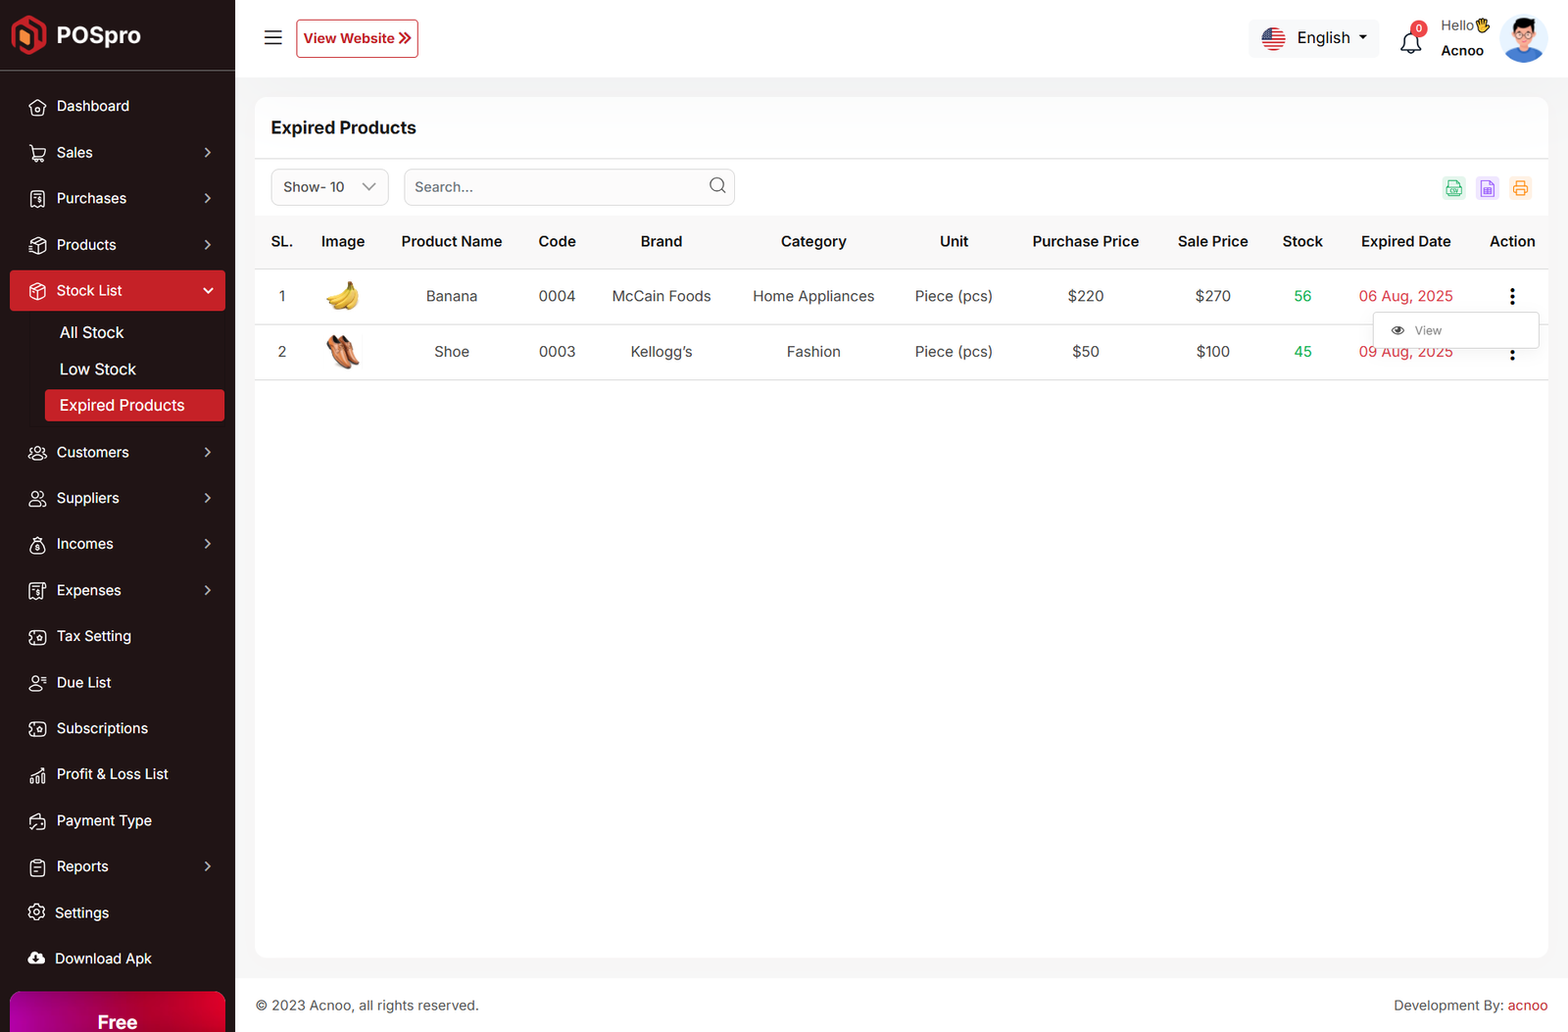
Task: Click the orange print icon
Action: 1520,188
